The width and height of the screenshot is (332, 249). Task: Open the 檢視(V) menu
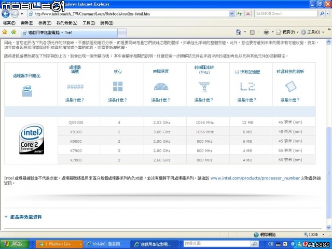pyautogui.click(x=45, y=23)
